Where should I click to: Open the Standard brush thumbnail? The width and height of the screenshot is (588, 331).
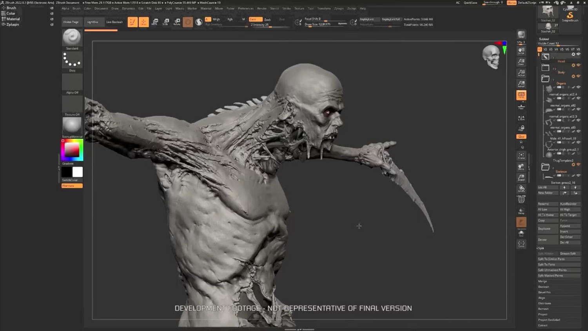point(72,38)
